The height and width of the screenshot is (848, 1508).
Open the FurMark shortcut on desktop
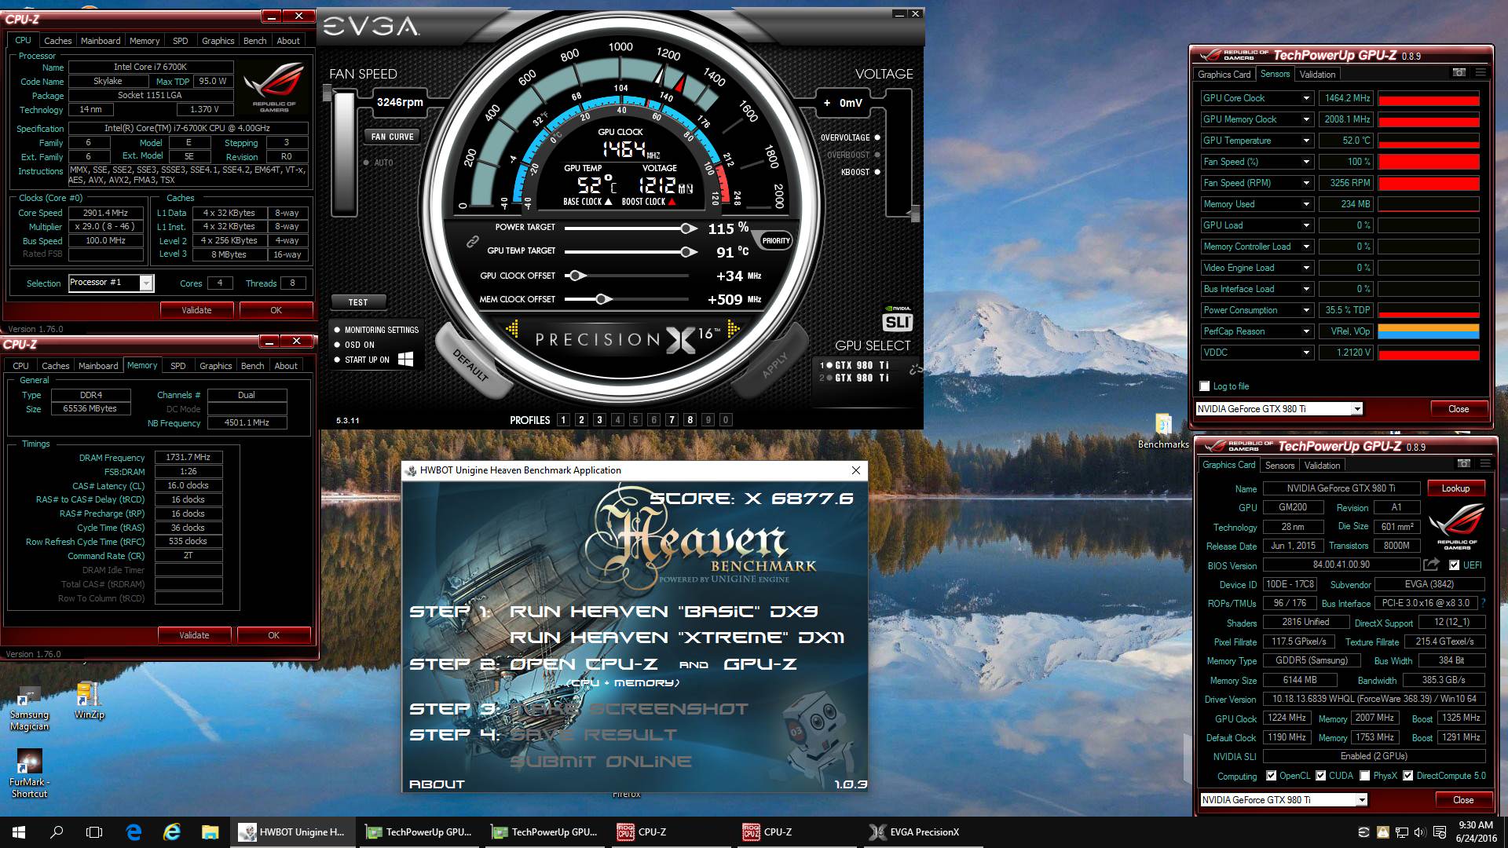click(x=29, y=773)
